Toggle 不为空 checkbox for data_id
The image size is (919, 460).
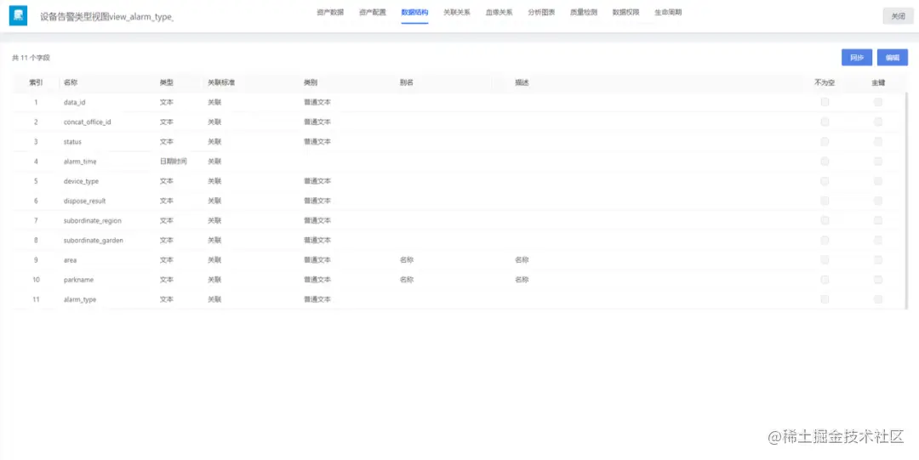[825, 102]
